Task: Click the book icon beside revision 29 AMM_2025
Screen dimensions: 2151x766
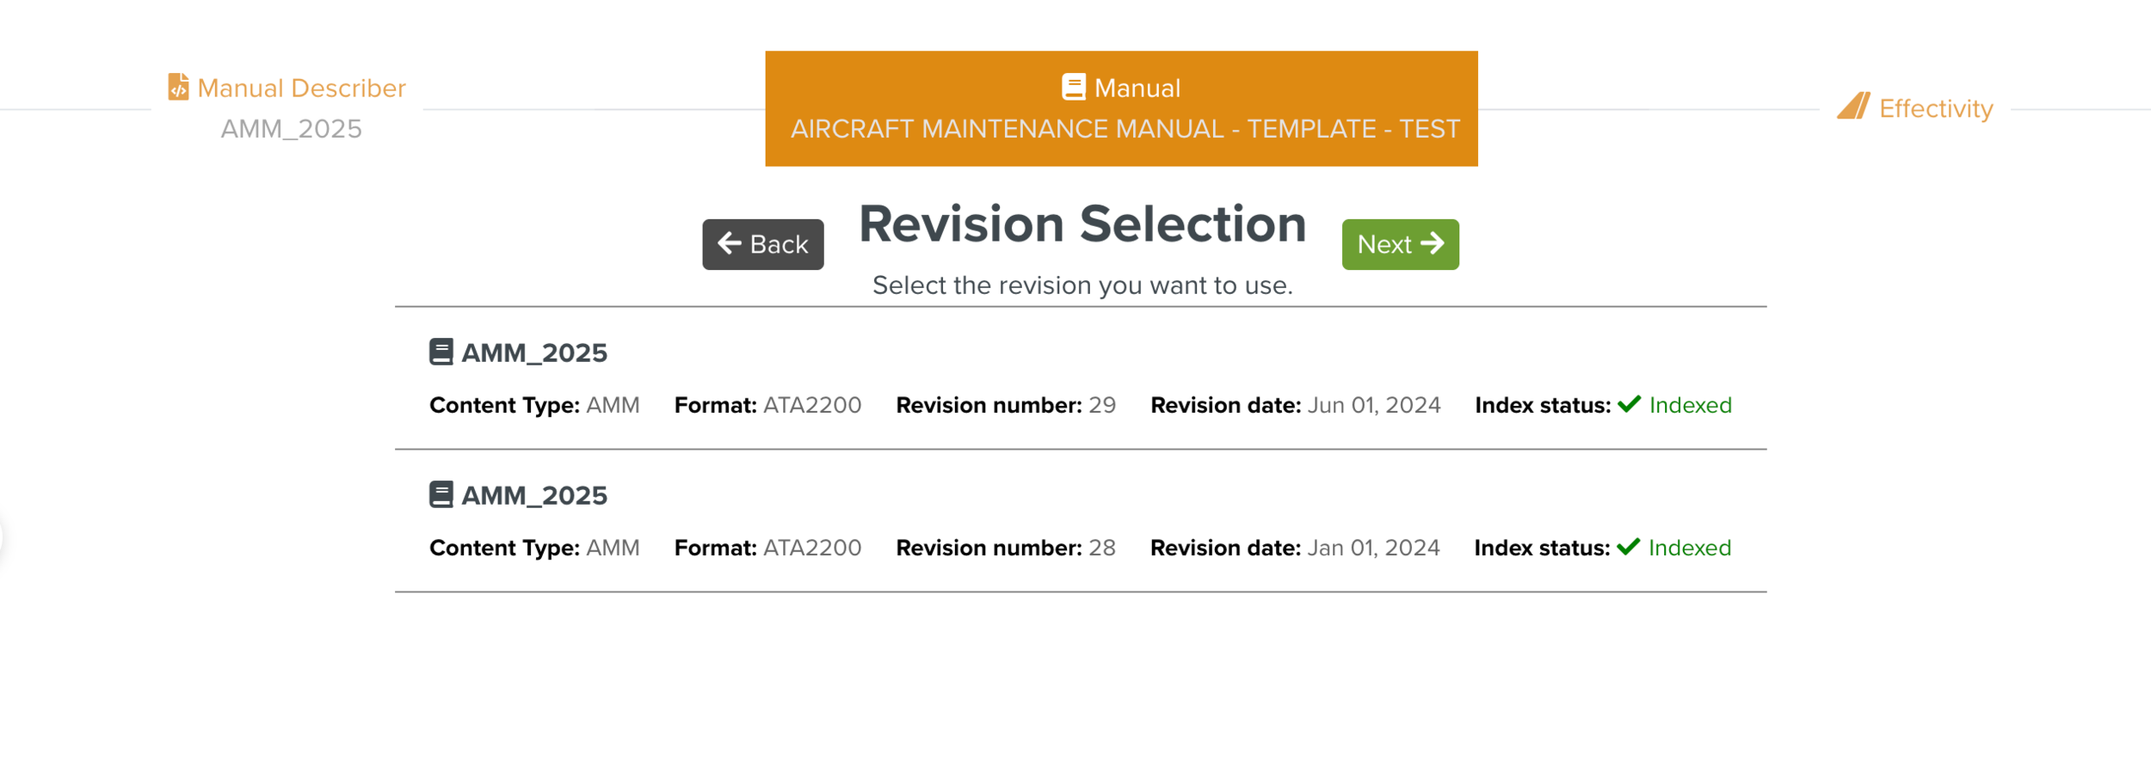Action: (441, 351)
